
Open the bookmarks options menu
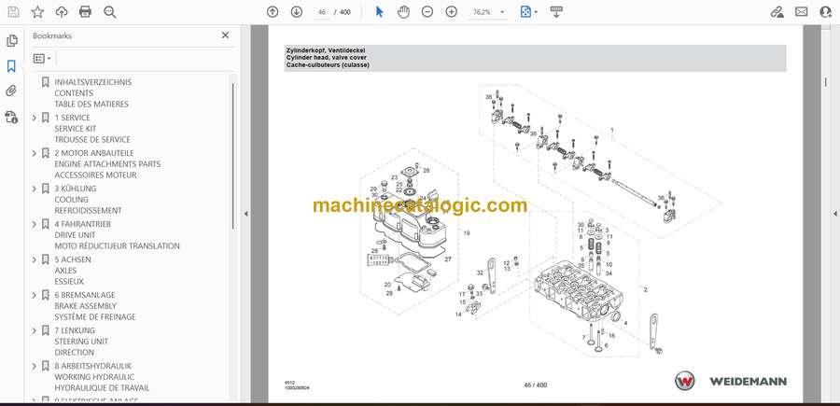pyautogui.click(x=42, y=59)
